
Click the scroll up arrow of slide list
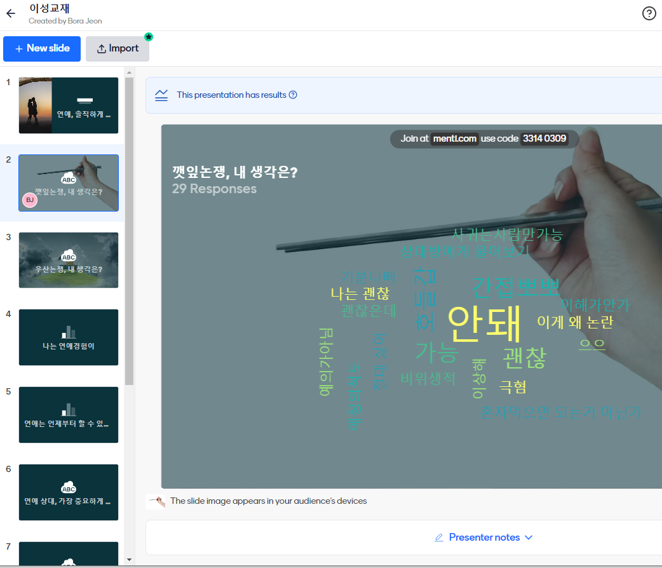(x=129, y=72)
